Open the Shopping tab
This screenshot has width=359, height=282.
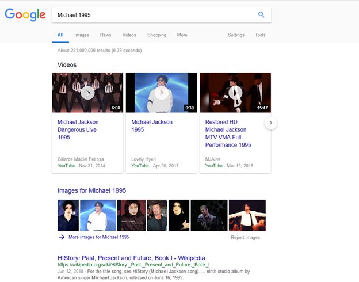157,35
